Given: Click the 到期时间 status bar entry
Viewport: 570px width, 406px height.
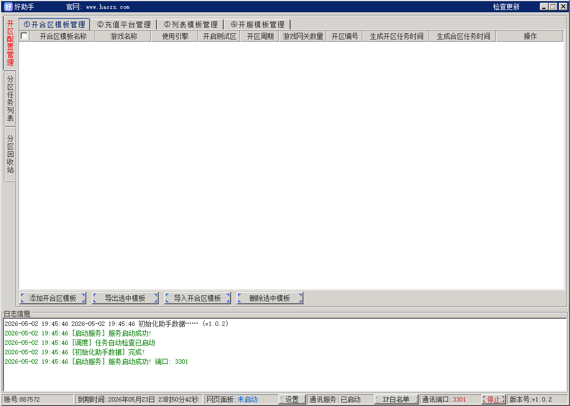Looking at the screenshot, I should coord(138,399).
